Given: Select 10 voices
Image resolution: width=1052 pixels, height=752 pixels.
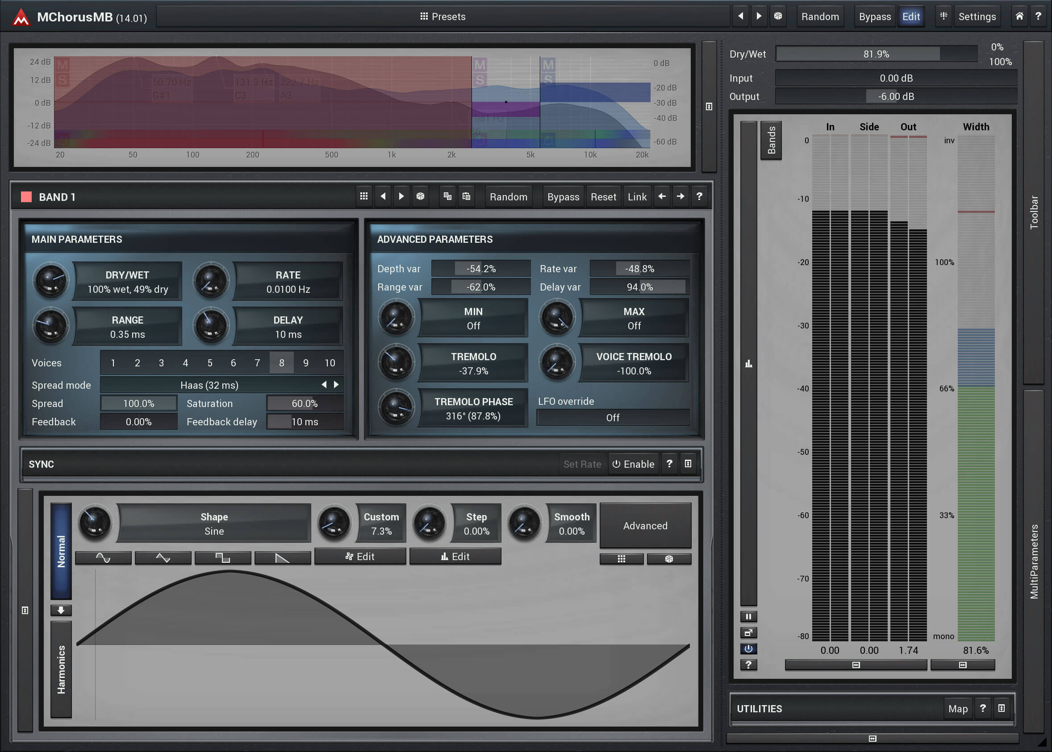Looking at the screenshot, I should 330,362.
